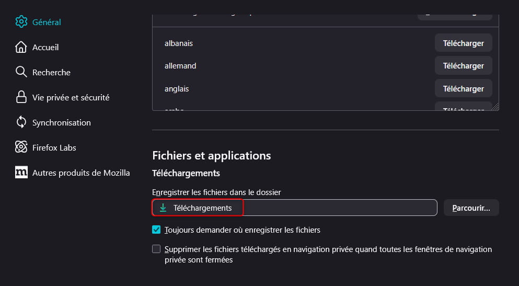This screenshot has height=286, width=519.
Task: Download the albanais language
Action: 463,43
